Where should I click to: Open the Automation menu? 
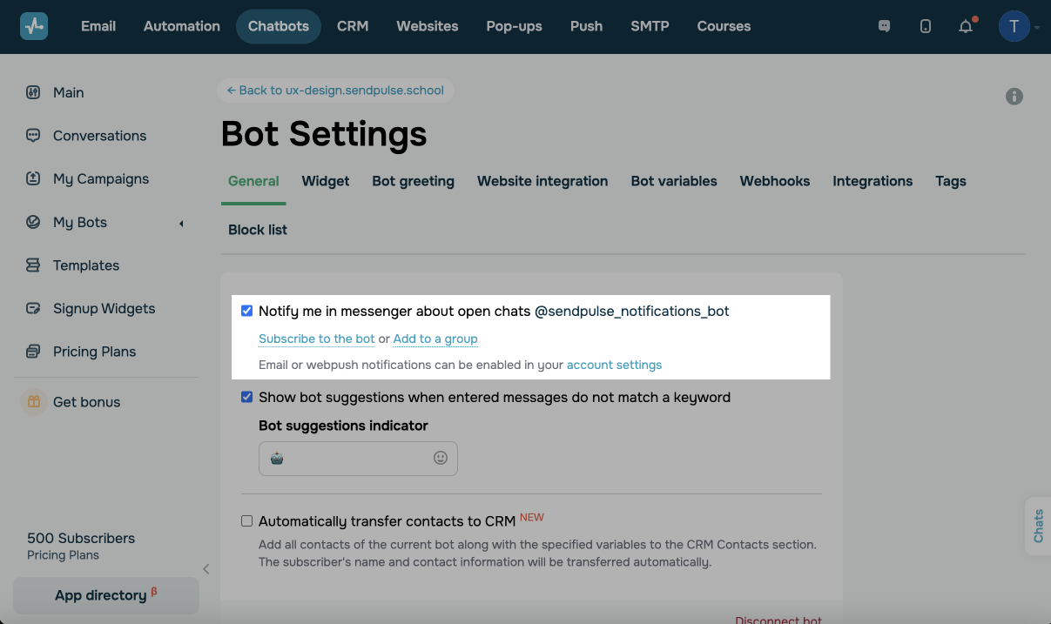(182, 26)
